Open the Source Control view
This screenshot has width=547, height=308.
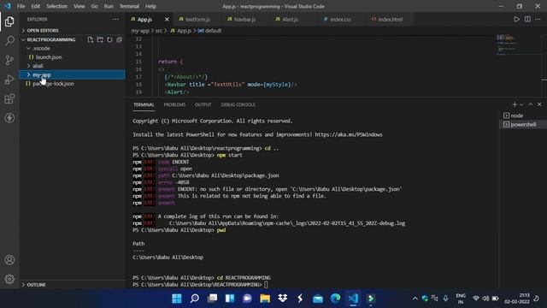pos(9,60)
